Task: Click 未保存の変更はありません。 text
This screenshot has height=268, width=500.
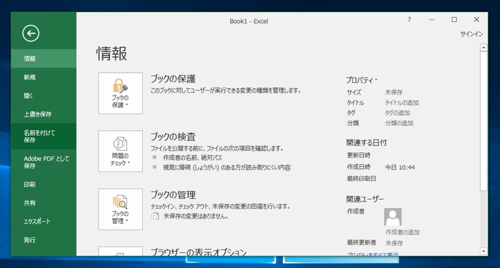Action: click(196, 217)
